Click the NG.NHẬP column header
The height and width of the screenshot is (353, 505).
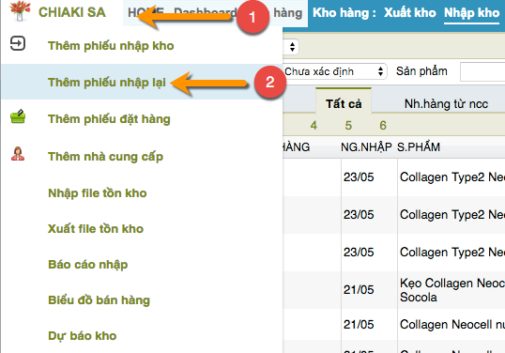(366, 147)
